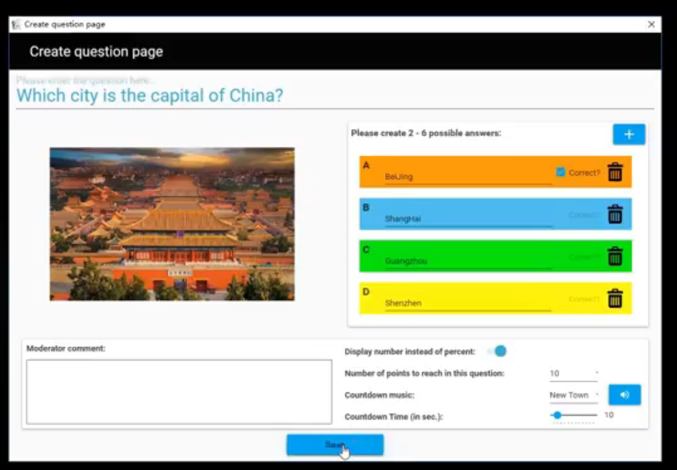Viewport: 677px width, 470px height.
Task: Click the plus icon to add an answer
Action: (629, 134)
